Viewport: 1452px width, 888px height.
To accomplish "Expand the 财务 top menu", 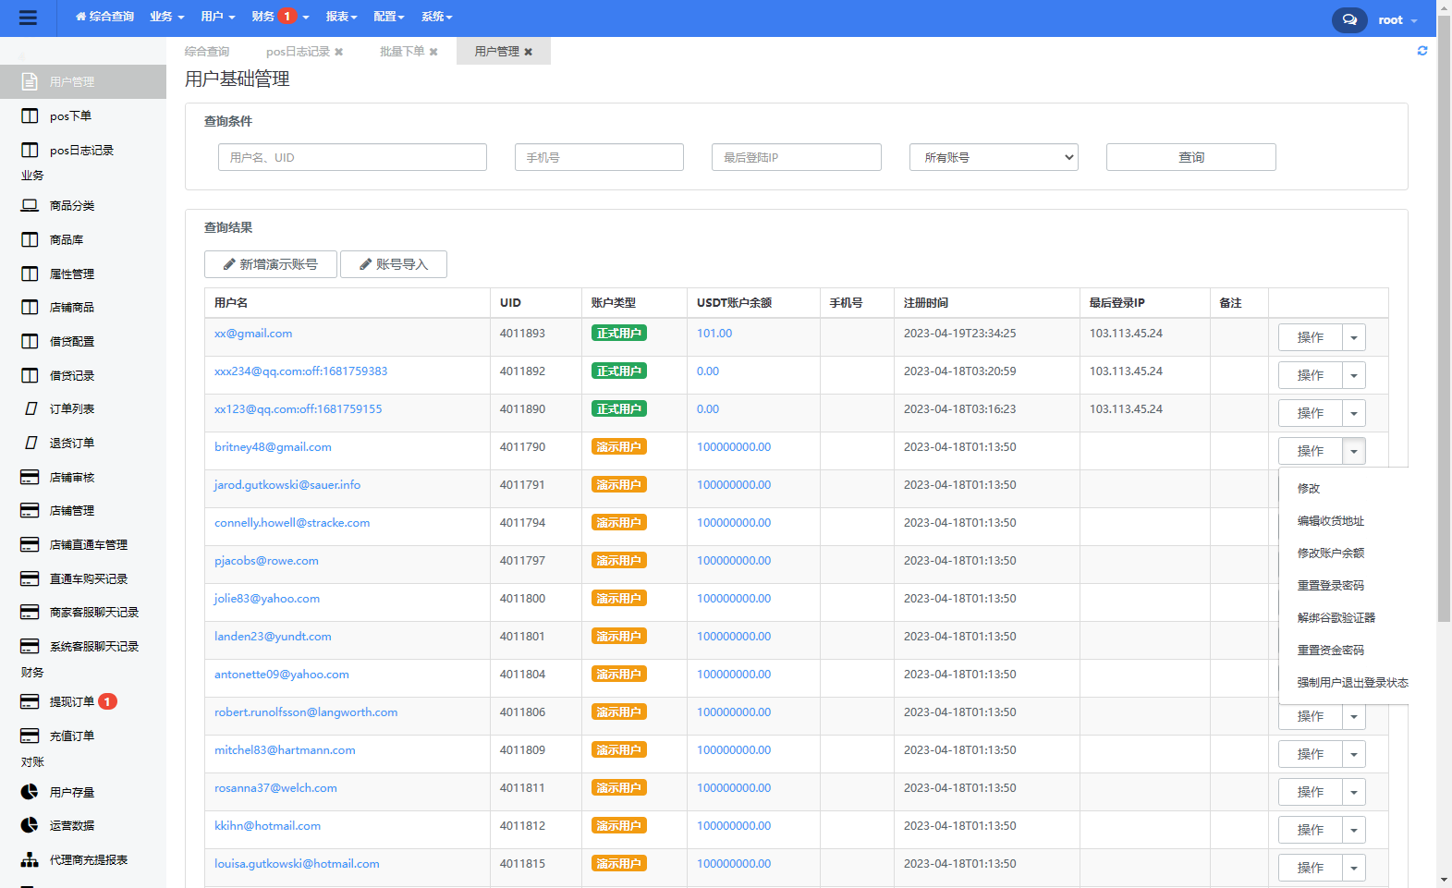I will pos(280,17).
